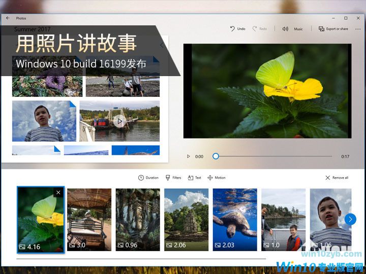
Task: Click the video progress slider handle
Action: coord(216,156)
